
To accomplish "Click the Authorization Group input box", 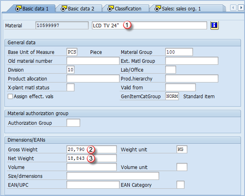I will 73,123.
